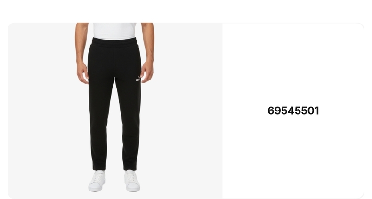Click the white panel above the product code
The image size is (372, 199).
293,64
